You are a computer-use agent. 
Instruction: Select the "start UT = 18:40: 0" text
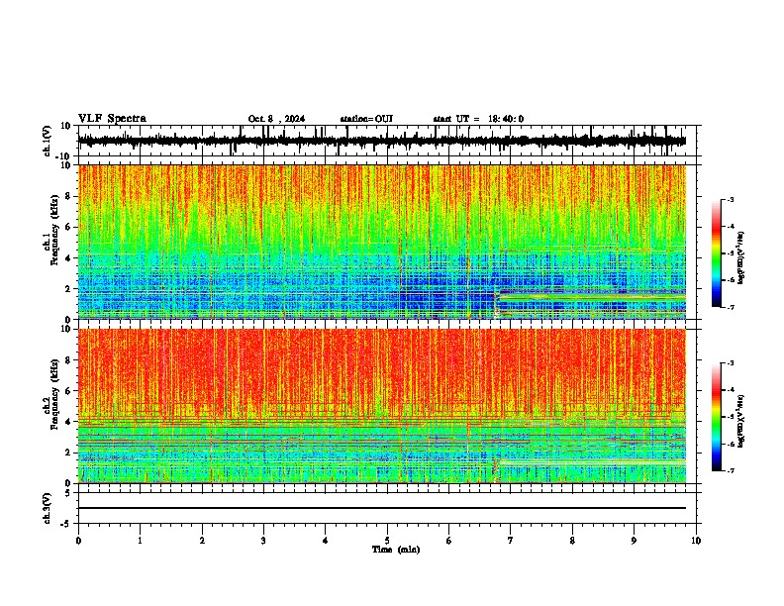click(x=478, y=119)
